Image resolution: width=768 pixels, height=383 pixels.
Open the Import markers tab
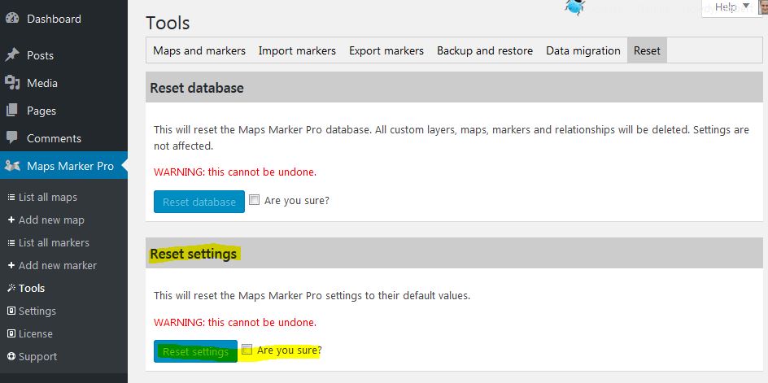tap(297, 50)
